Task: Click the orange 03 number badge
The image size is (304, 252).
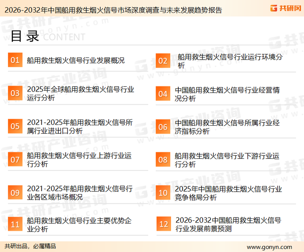Action: (x=15, y=93)
